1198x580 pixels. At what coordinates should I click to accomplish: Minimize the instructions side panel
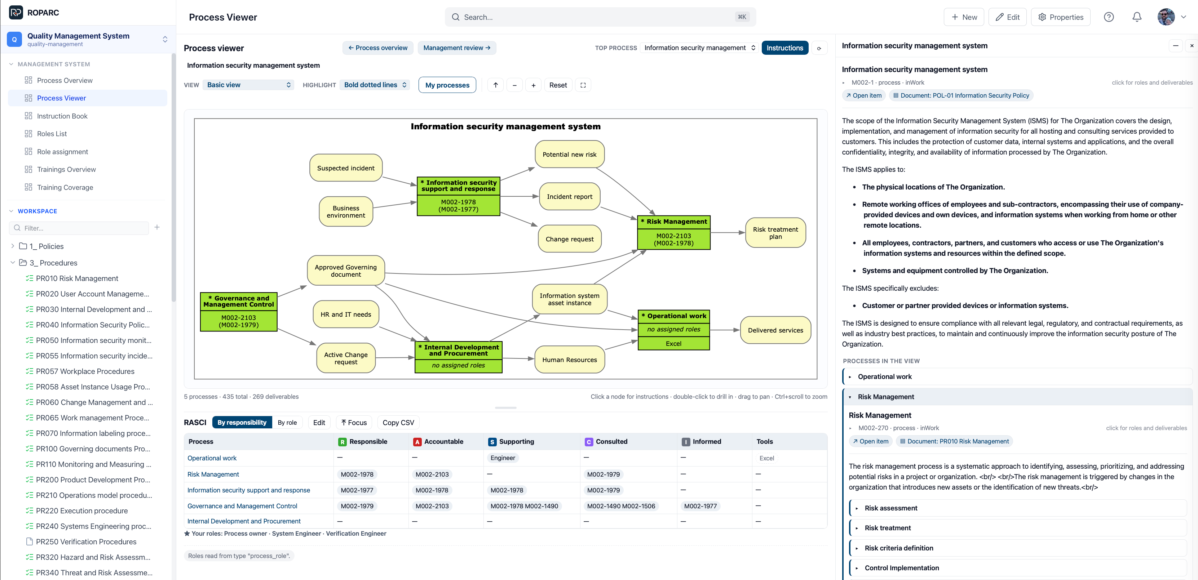click(1175, 45)
